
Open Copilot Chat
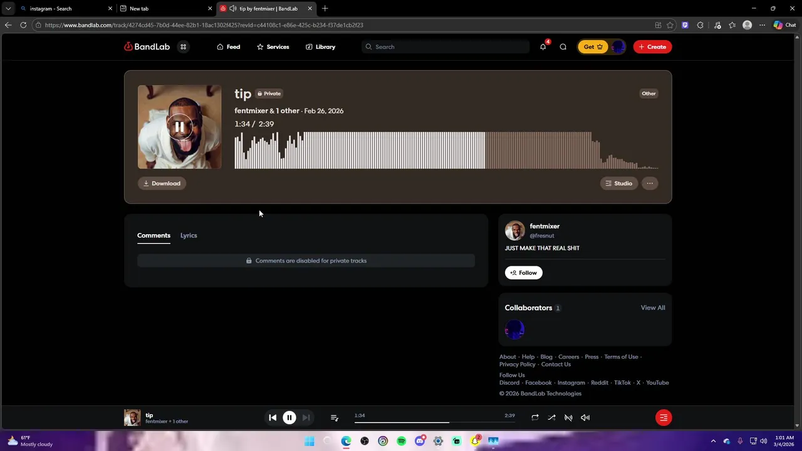coord(784,25)
